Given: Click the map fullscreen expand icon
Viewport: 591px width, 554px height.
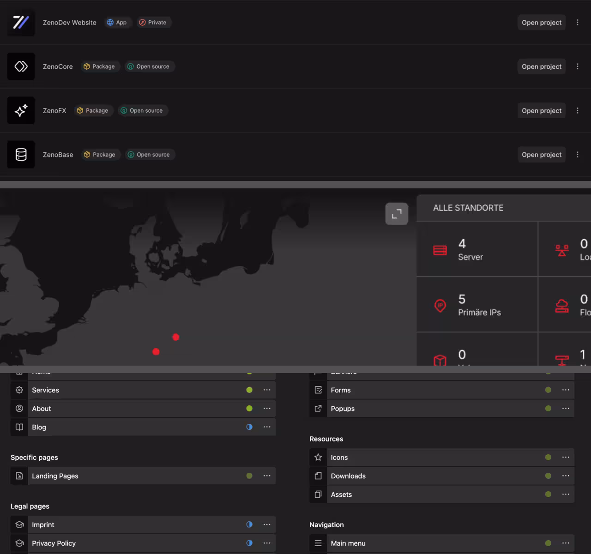Looking at the screenshot, I should coord(396,214).
